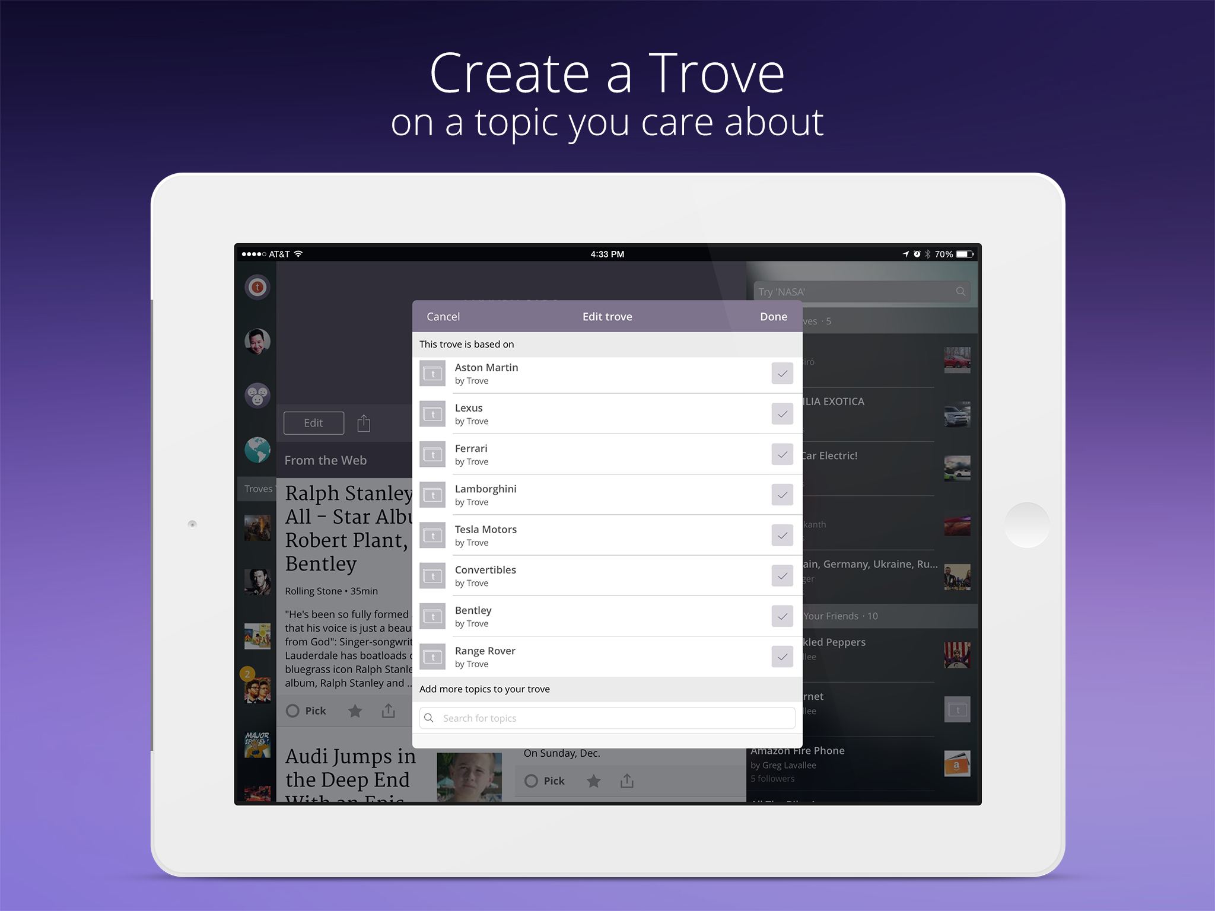Click the Try 'NASA' search field
The height and width of the screenshot is (911, 1215).
tap(862, 292)
